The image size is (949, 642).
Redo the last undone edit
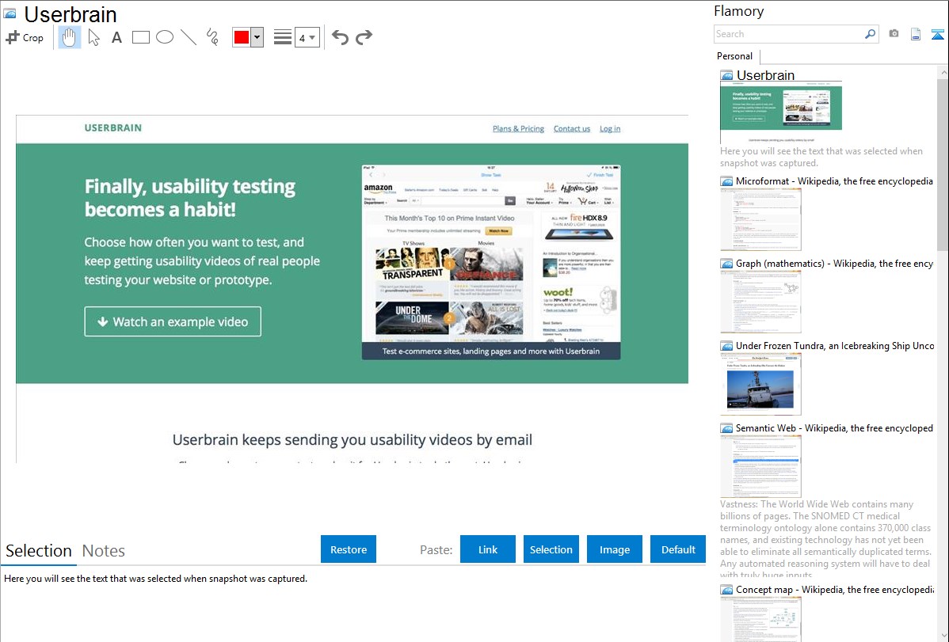(364, 37)
